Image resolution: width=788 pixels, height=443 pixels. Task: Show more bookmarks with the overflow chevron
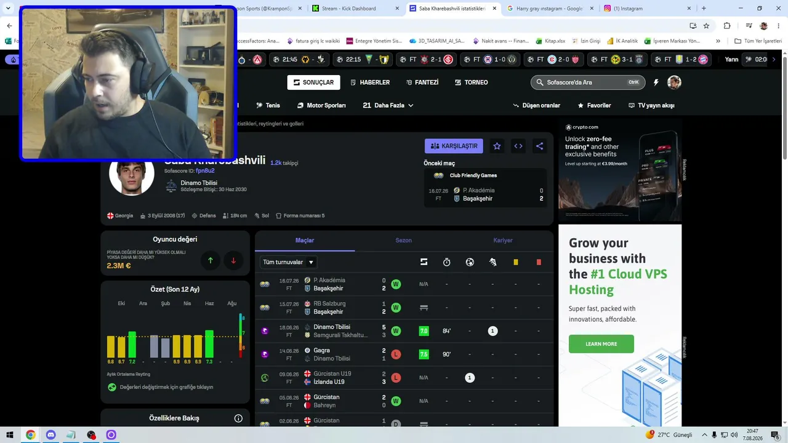(718, 41)
